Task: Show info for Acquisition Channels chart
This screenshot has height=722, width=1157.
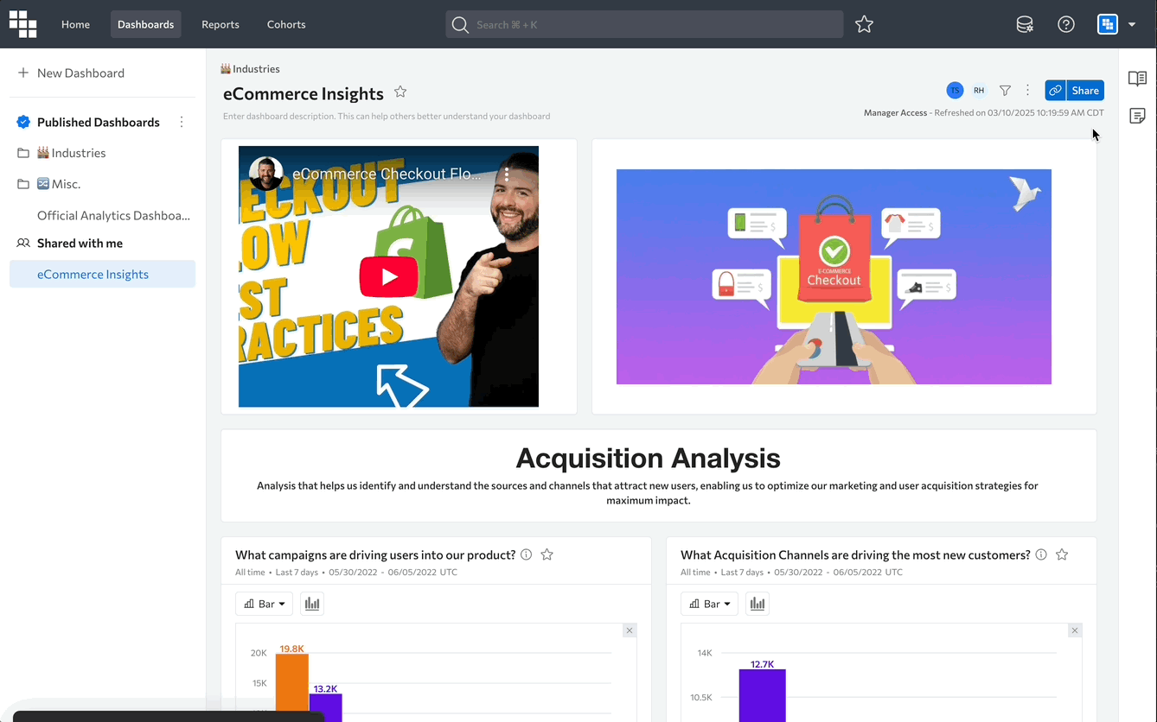Action: [1041, 554]
